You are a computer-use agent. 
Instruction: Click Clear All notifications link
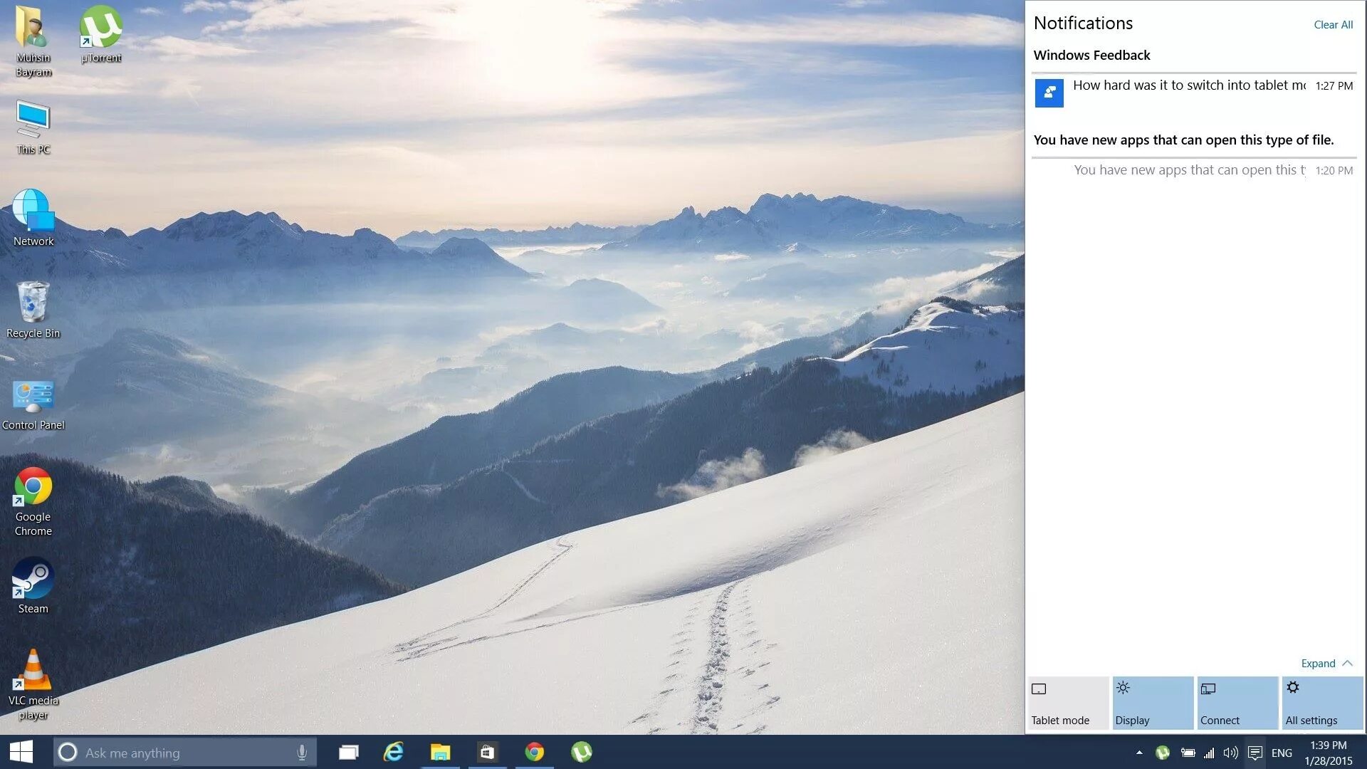click(x=1333, y=25)
